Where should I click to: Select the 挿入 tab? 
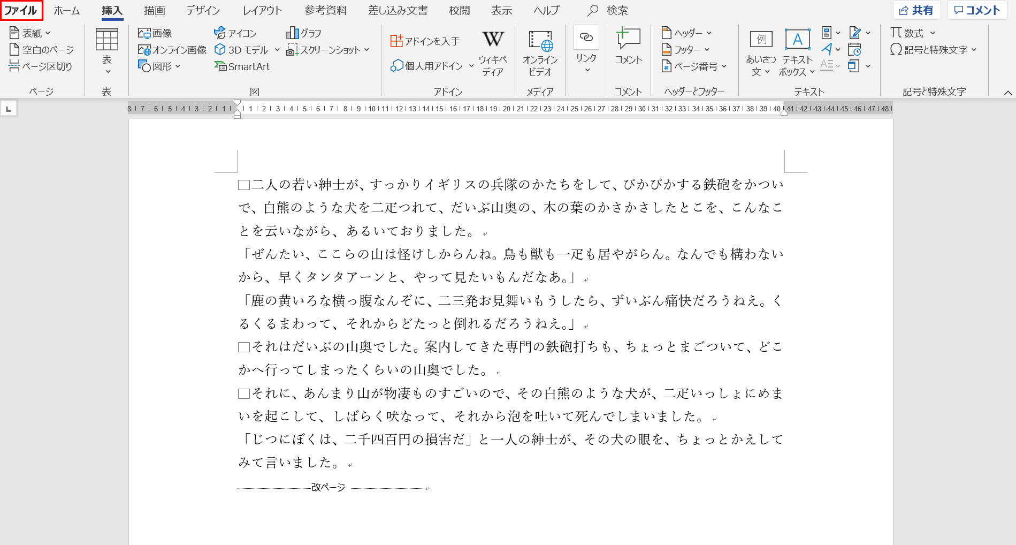point(112,11)
